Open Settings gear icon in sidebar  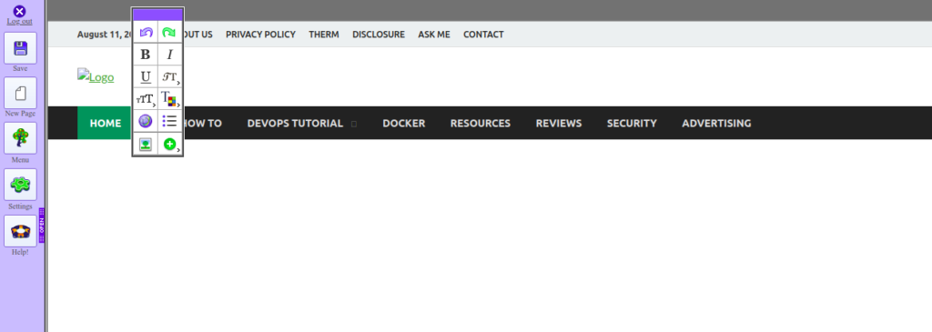pos(20,185)
